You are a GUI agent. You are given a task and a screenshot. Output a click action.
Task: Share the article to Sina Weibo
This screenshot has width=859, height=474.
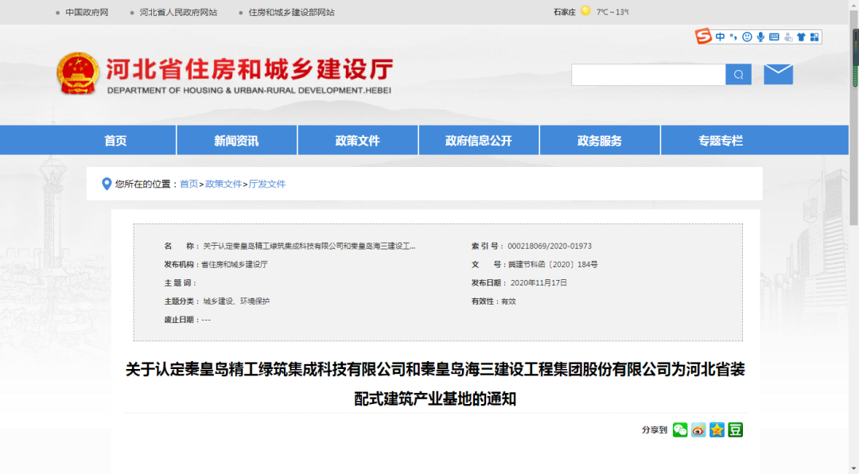pos(698,430)
